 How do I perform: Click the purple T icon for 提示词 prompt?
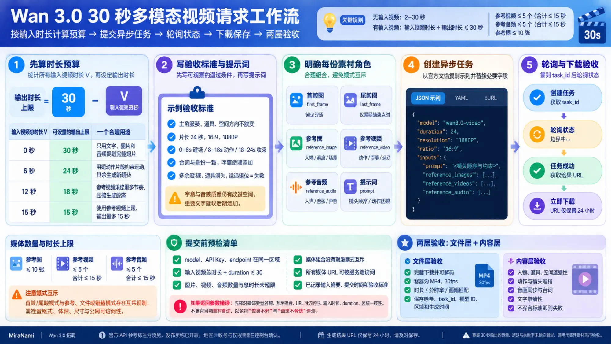click(x=350, y=187)
